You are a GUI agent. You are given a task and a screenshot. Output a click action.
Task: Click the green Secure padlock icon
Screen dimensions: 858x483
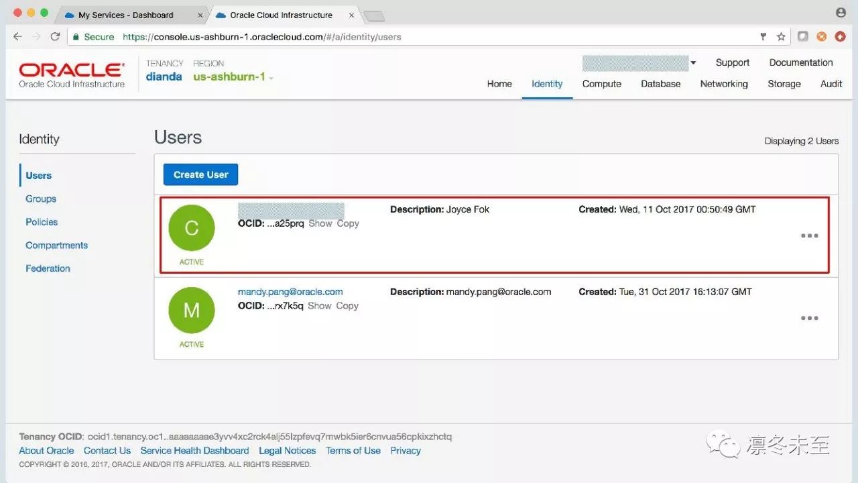click(x=76, y=37)
